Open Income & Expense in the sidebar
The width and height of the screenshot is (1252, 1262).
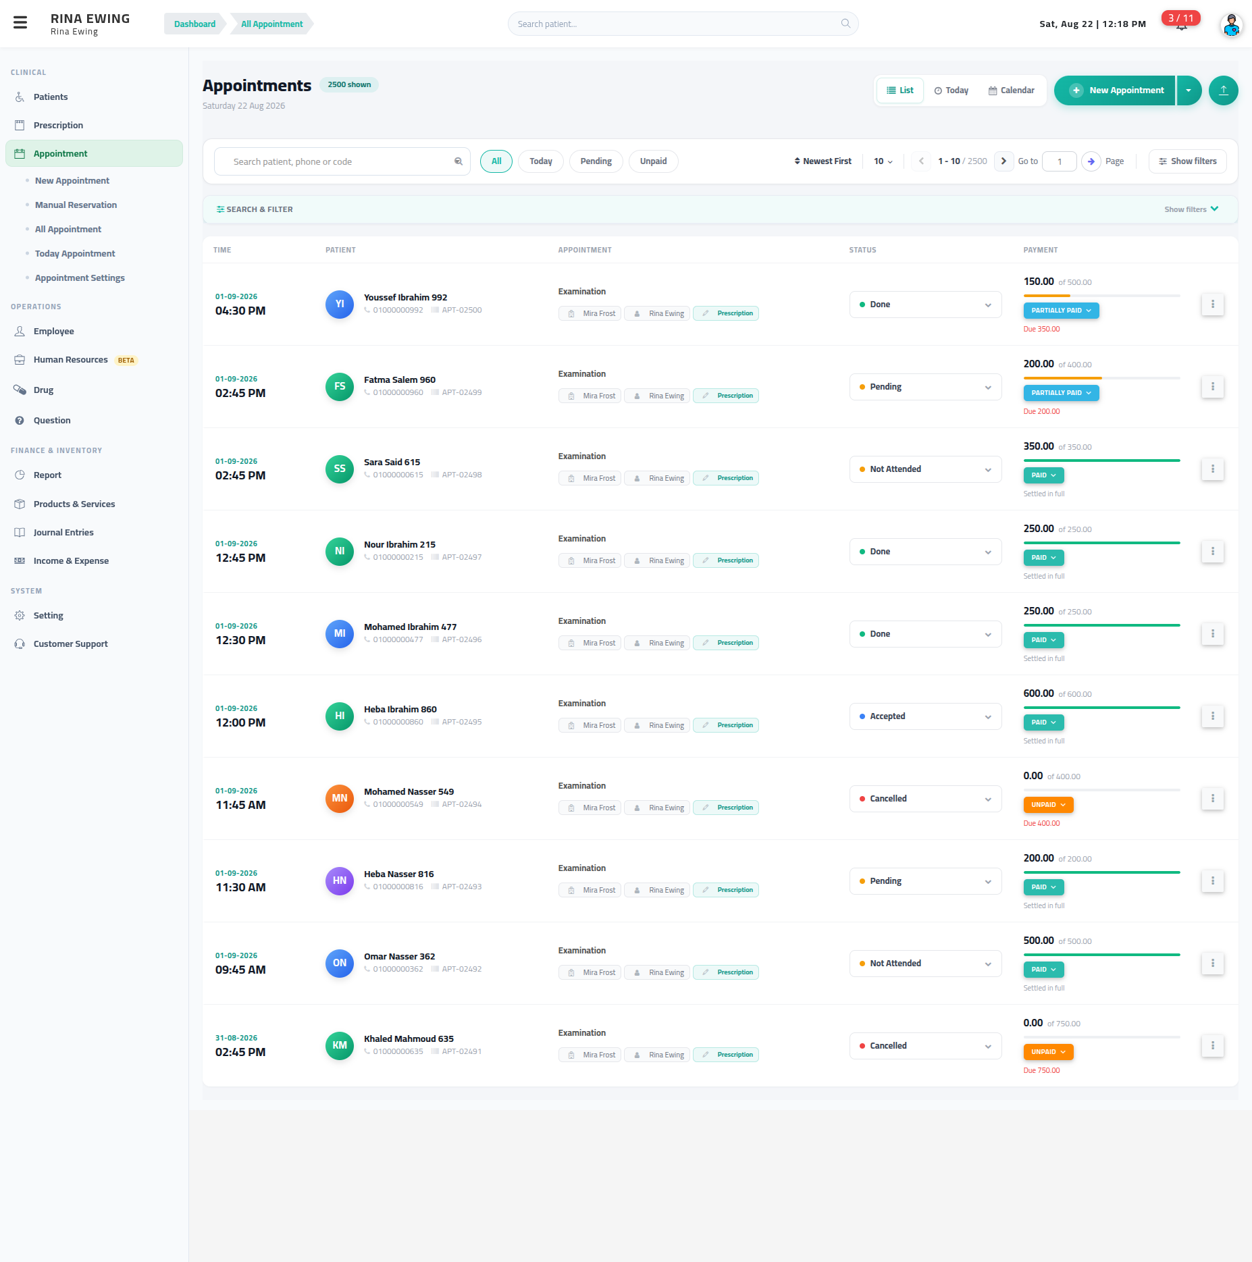pos(94,561)
